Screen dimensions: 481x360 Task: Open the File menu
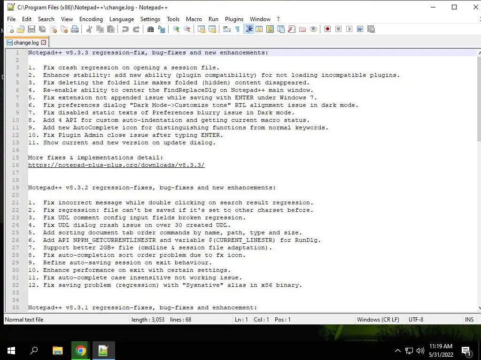coord(11,19)
